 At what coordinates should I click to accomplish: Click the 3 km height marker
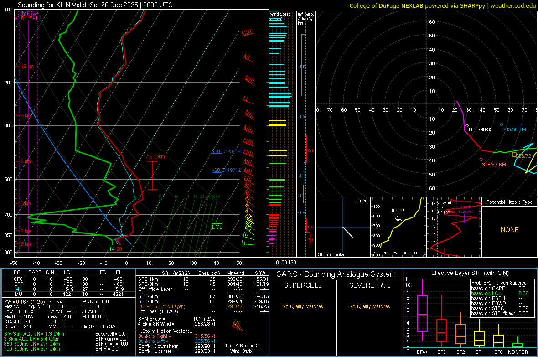(26, 203)
